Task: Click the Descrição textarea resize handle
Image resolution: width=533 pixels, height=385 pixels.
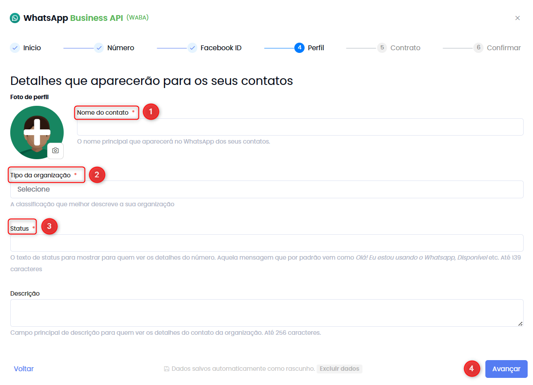Action: (521, 324)
